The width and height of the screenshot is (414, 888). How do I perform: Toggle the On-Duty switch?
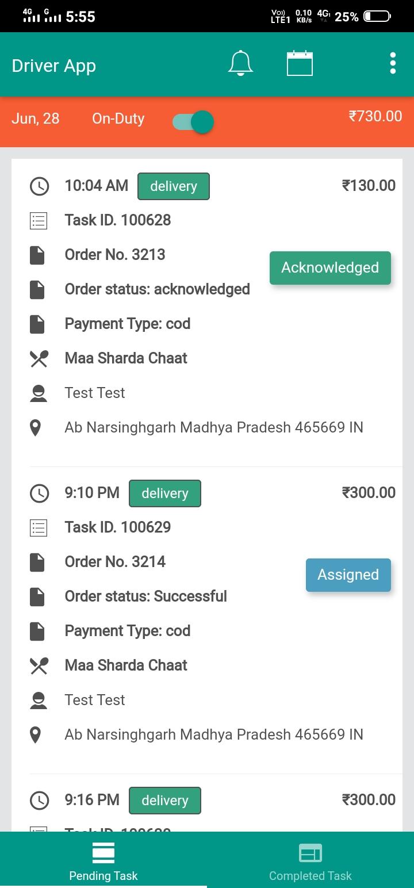point(193,122)
